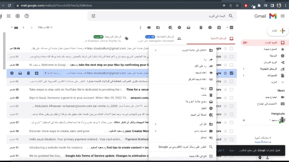Choose add to tasks in context menu
Image resolution: width=289 pixels, height=162 pixels.
tap(182, 115)
